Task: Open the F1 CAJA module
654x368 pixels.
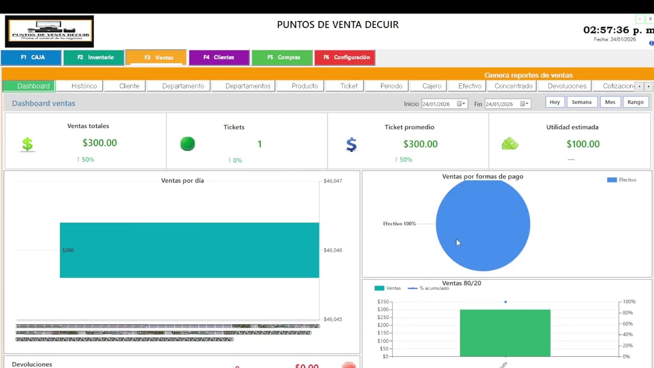Action: (31, 57)
